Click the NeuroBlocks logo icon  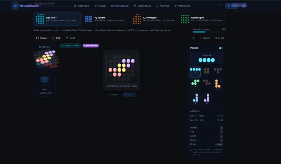15,6
